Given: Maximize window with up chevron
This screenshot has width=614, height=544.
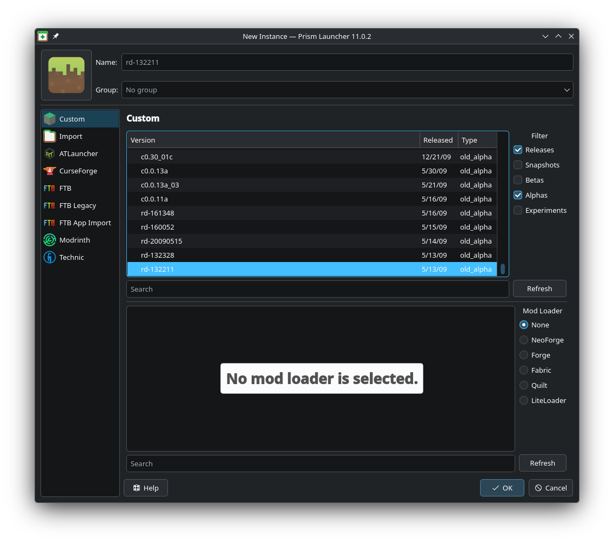Looking at the screenshot, I should [558, 36].
